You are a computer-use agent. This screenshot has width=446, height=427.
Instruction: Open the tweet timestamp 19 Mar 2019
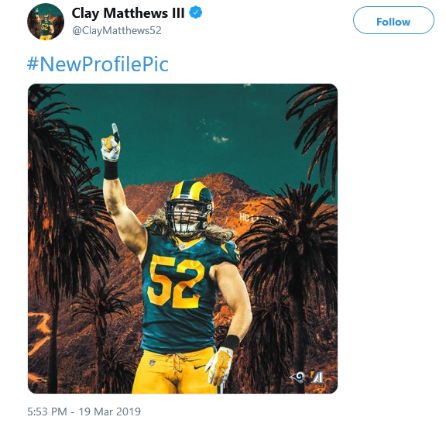click(x=84, y=412)
